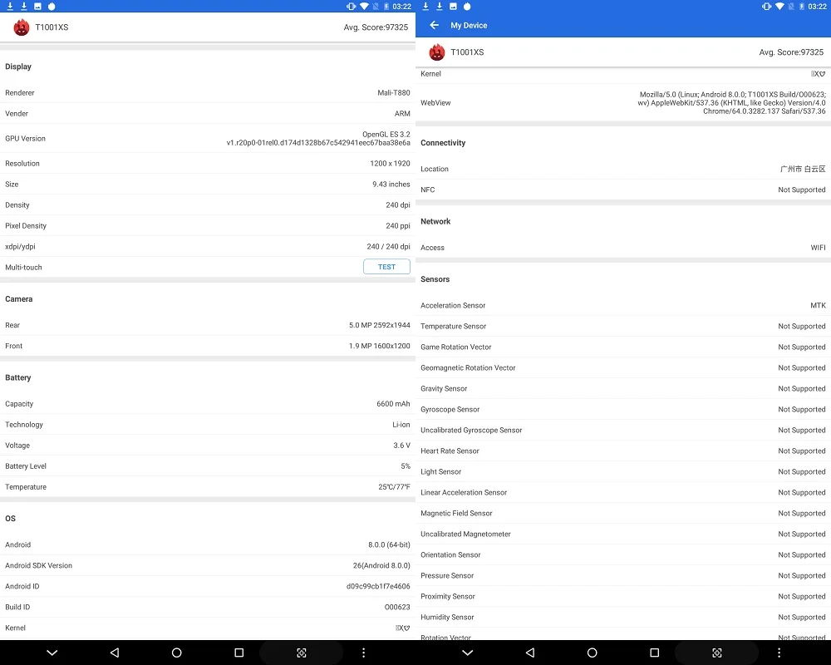This screenshot has width=831, height=665.
Task: Tap the 9.43 inches size value
Action: (391, 184)
